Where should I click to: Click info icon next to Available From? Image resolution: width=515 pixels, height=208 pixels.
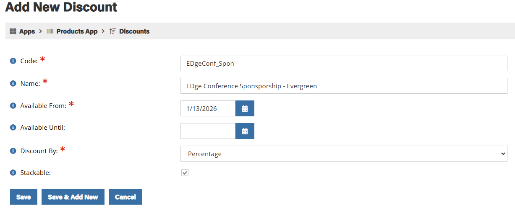(x=13, y=106)
